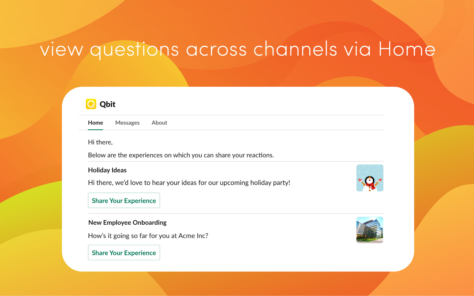
Task: Open the snowman holiday thumbnail image
Action: tap(369, 178)
